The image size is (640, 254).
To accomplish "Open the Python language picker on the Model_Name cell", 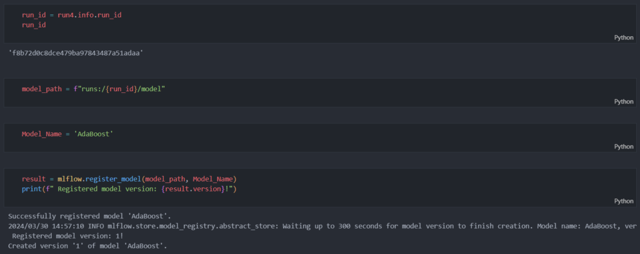I will [624, 147].
